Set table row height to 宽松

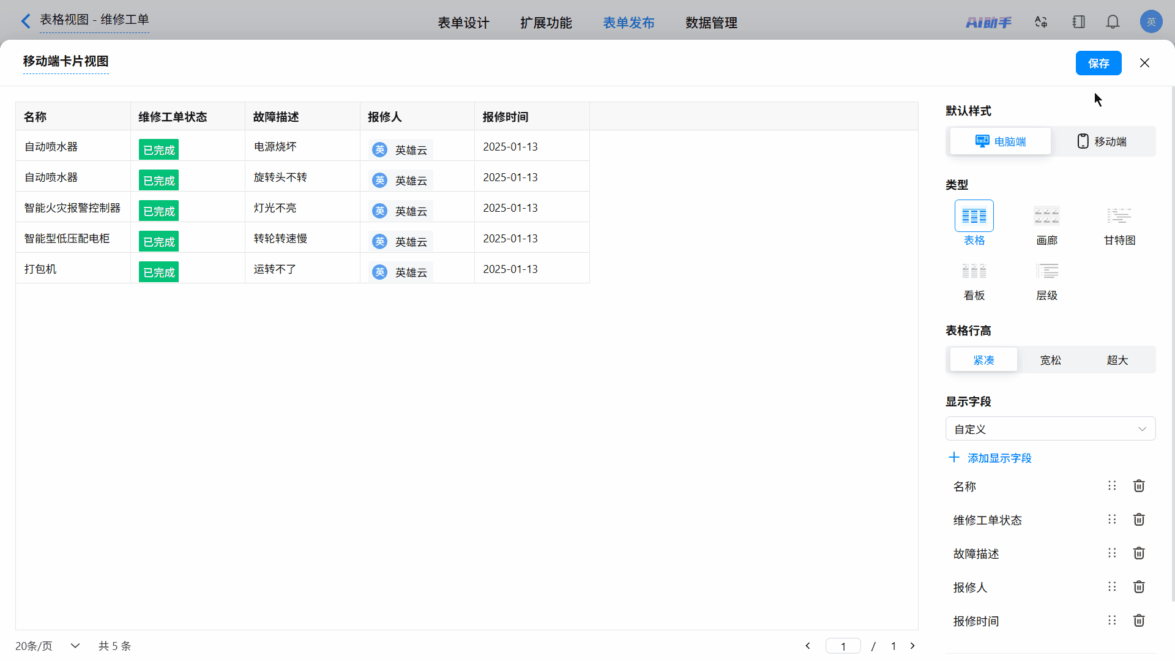pos(1050,360)
